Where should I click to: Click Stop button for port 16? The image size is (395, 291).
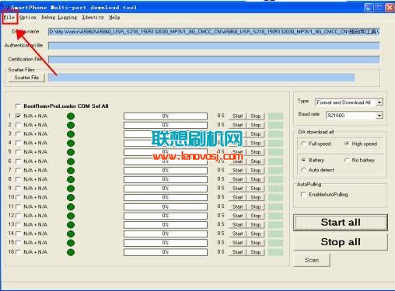pos(256,252)
